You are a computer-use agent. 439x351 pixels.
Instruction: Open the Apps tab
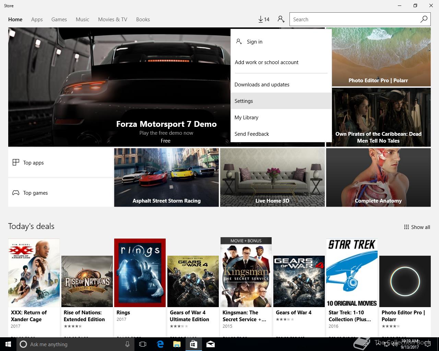(x=37, y=19)
